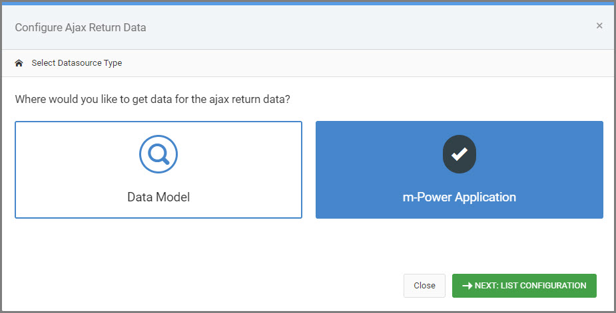616x313 pixels.
Task: Choose the m-Power Application datasource card
Action: pyautogui.click(x=460, y=169)
